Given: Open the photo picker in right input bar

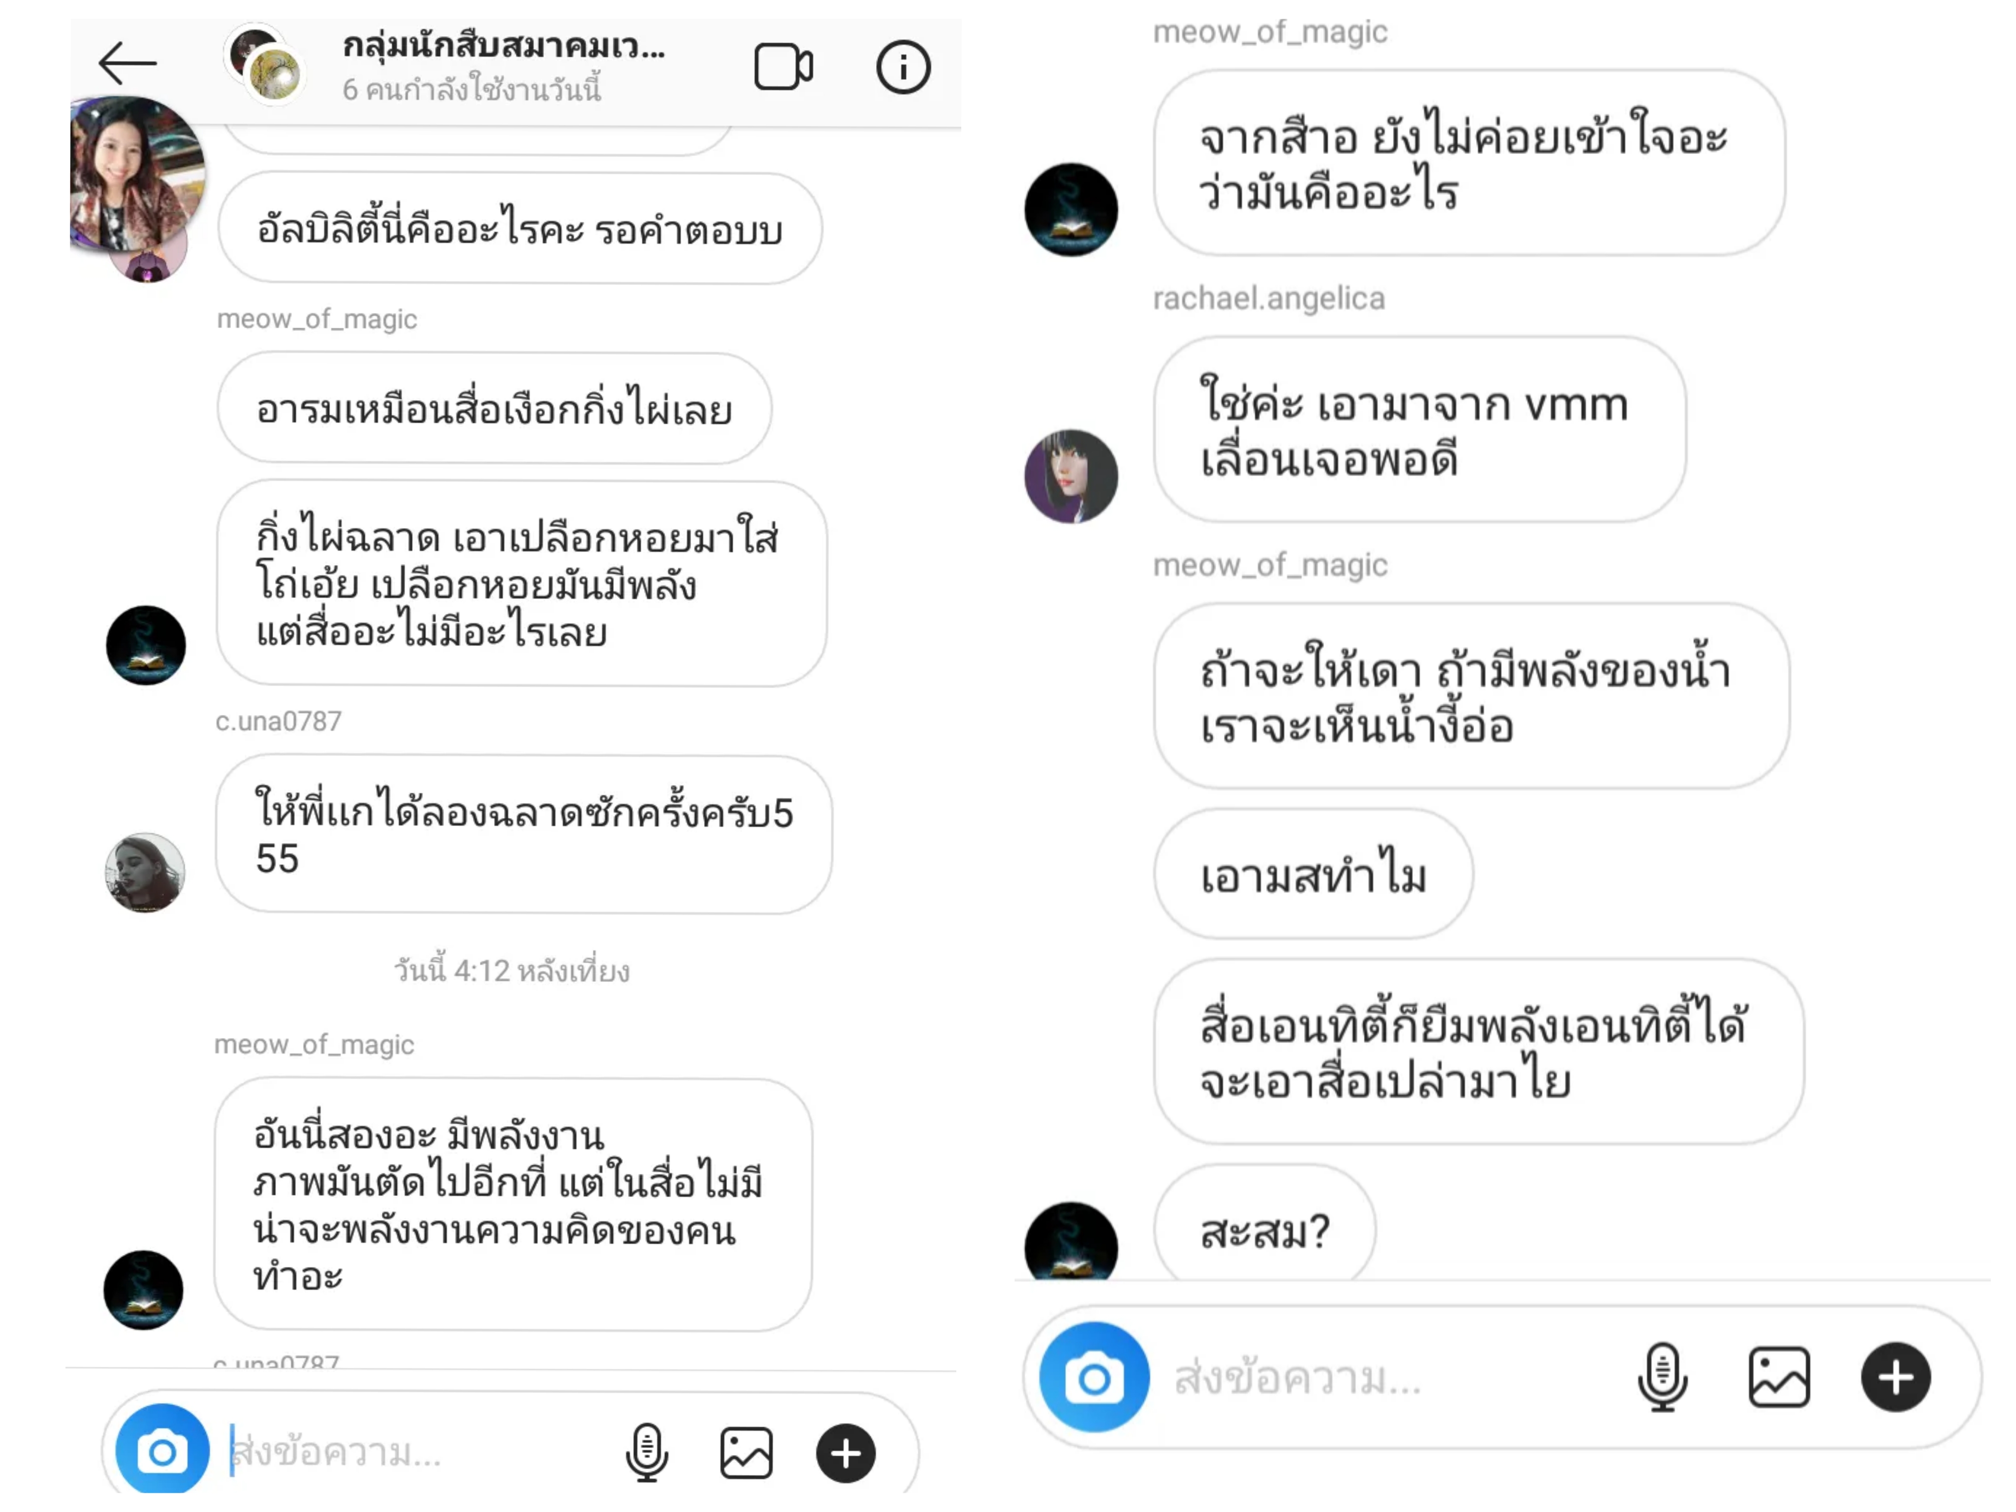Looking at the screenshot, I should point(1779,1377).
